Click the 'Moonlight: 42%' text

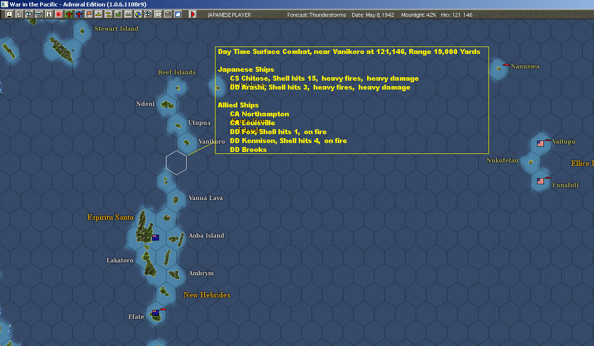click(x=419, y=15)
